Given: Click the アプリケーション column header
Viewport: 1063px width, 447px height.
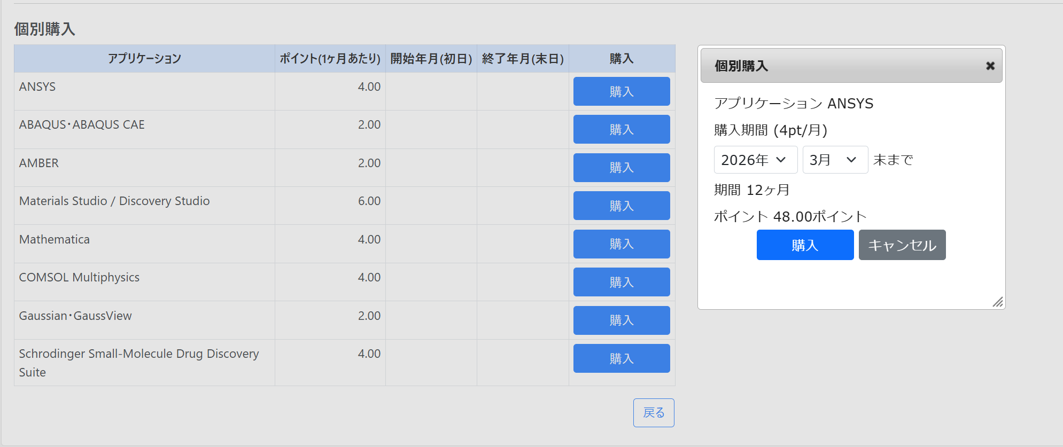Looking at the screenshot, I should pyautogui.click(x=144, y=59).
